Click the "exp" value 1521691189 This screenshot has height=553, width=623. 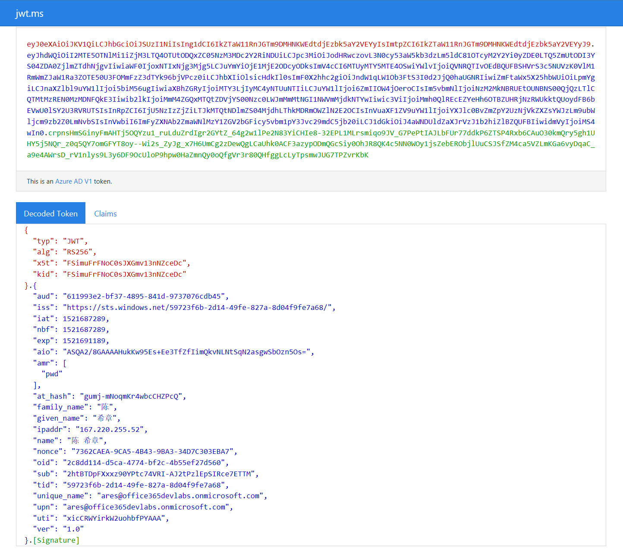point(84,341)
